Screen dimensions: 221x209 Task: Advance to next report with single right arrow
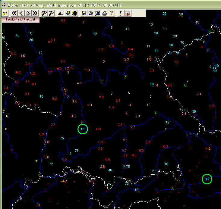[x=28, y=13]
